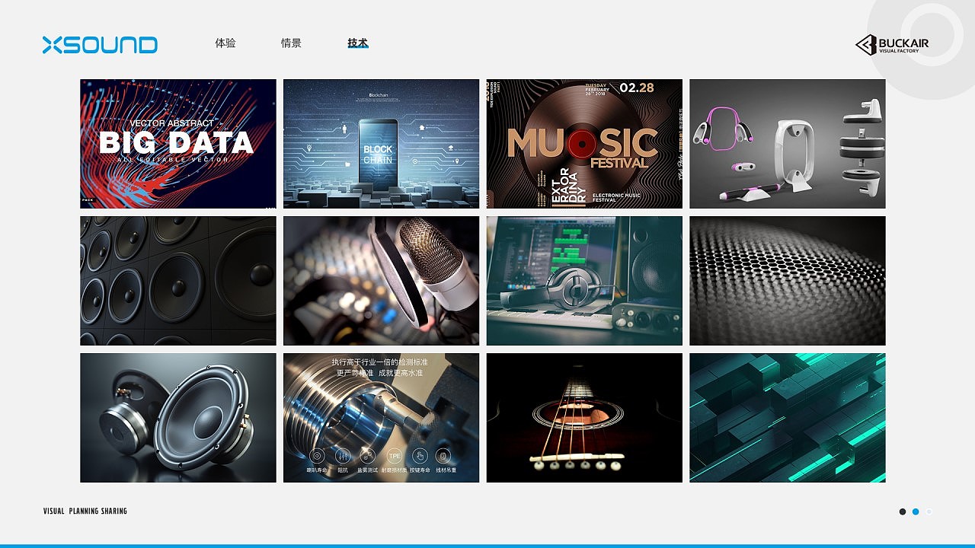Open the teal glowing cubes thumbnail
The height and width of the screenshot is (548, 975).
point(788,418)
